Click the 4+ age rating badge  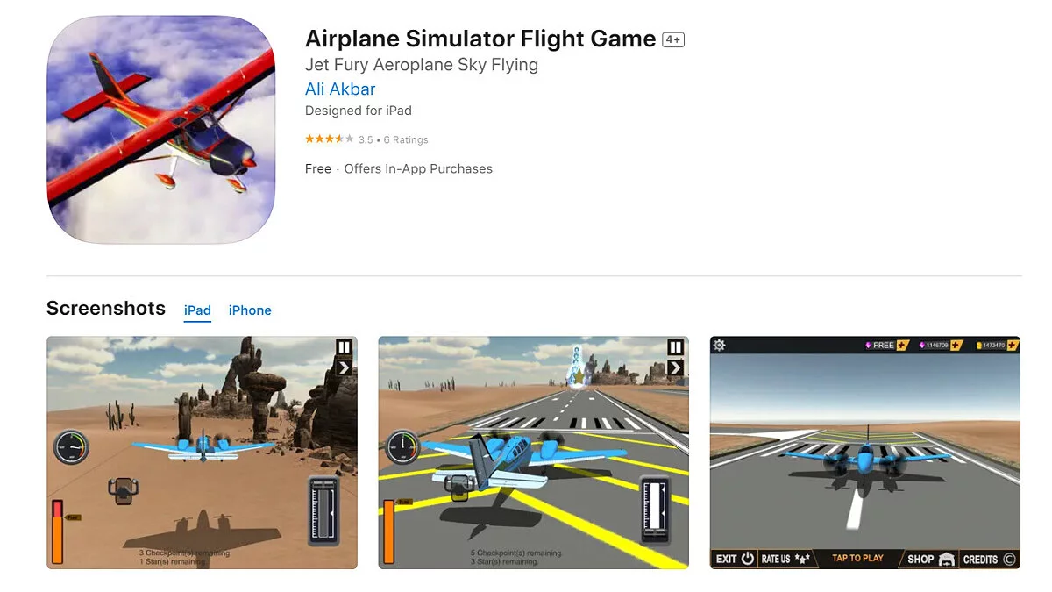click(x=673, y=39)
